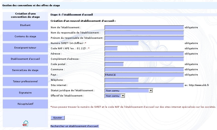The image size is (217, 130).
Task: Click the Pays field containing FRANCE
Action: click(144, 75)
